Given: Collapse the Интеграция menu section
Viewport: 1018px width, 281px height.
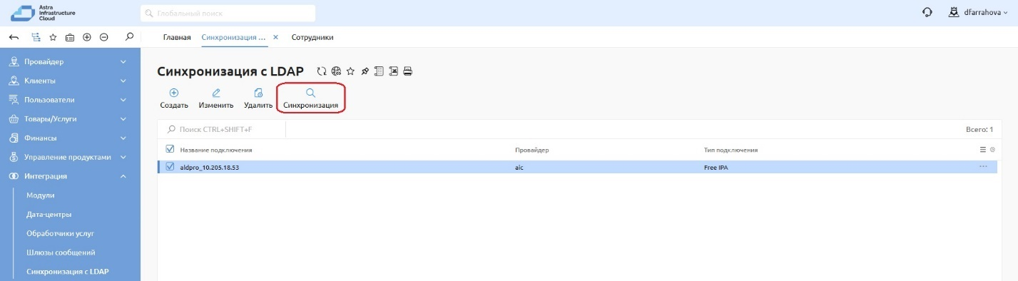Looking at the screenshot, I should point(70,176).
